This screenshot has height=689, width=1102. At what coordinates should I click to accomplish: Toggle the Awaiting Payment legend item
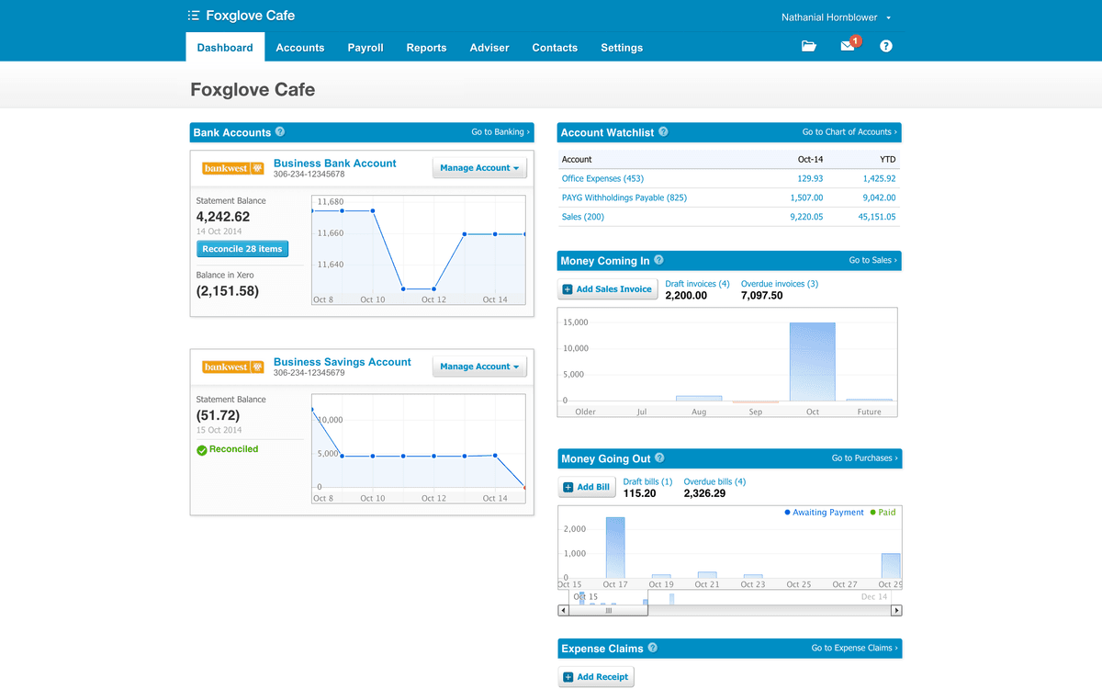(824, 513)
